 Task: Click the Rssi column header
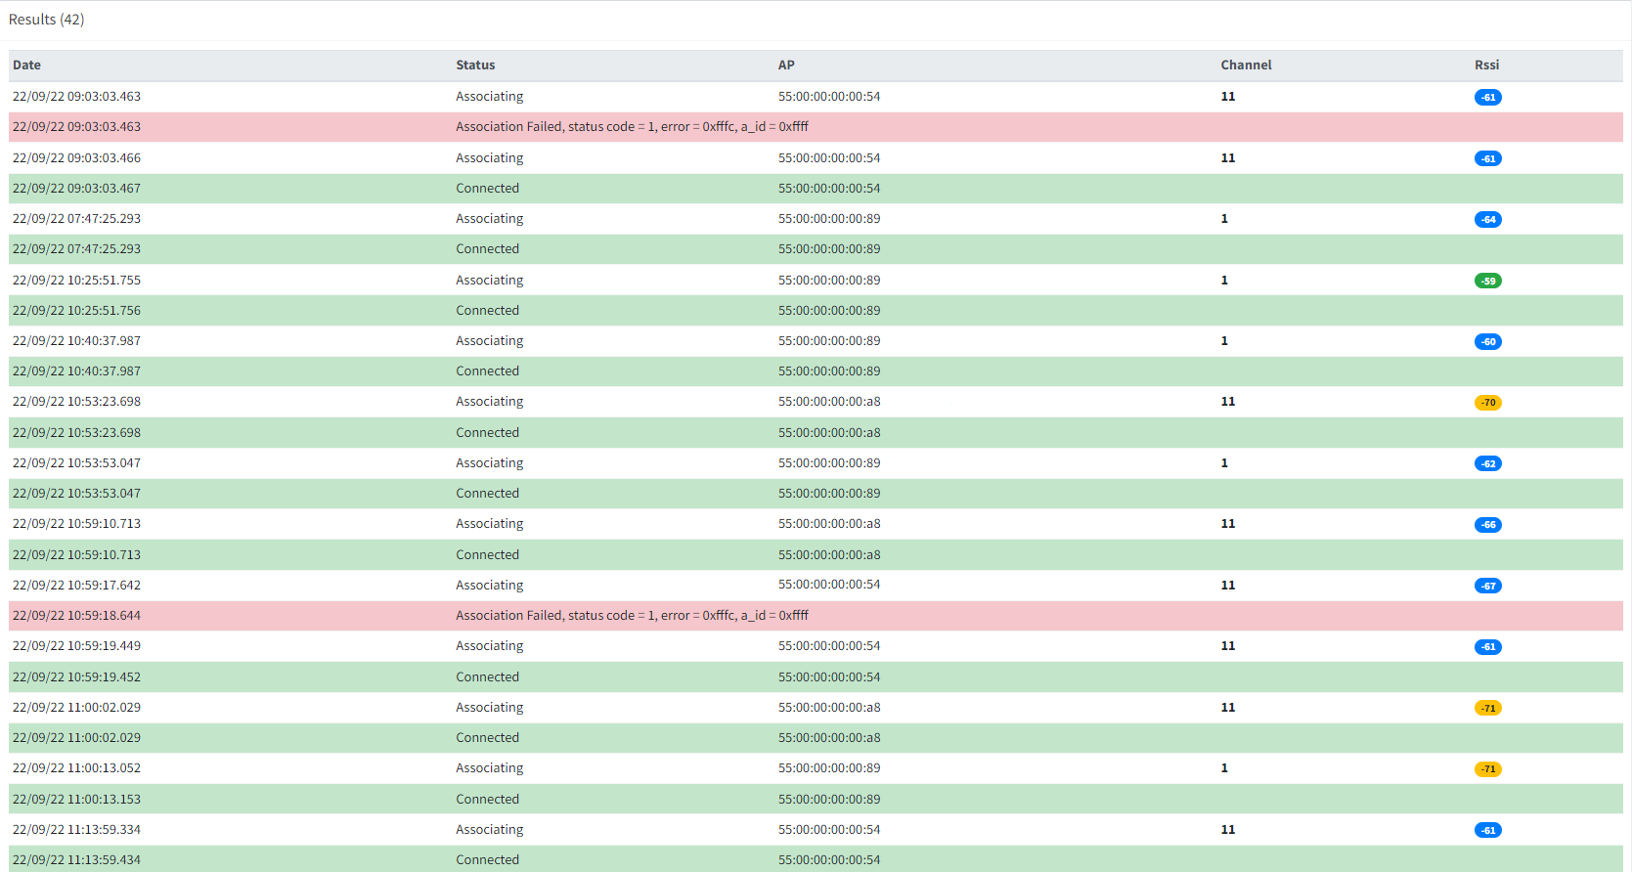click(x=1486, y=65)
